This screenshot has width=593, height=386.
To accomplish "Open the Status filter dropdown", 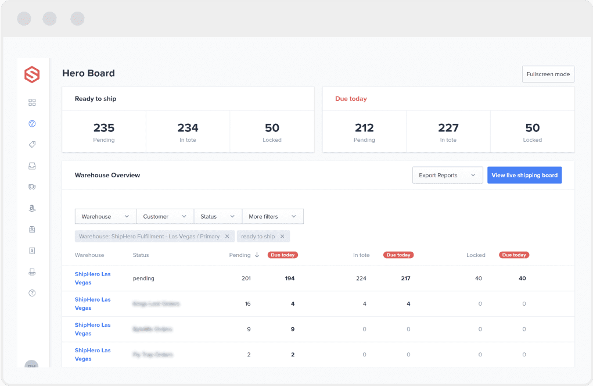I will tap(218, 216).
